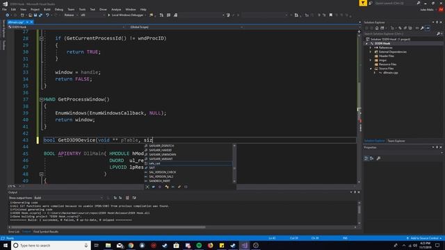
Task: Toggle the braces namespace IntelliSense filter
Action: 186,187
